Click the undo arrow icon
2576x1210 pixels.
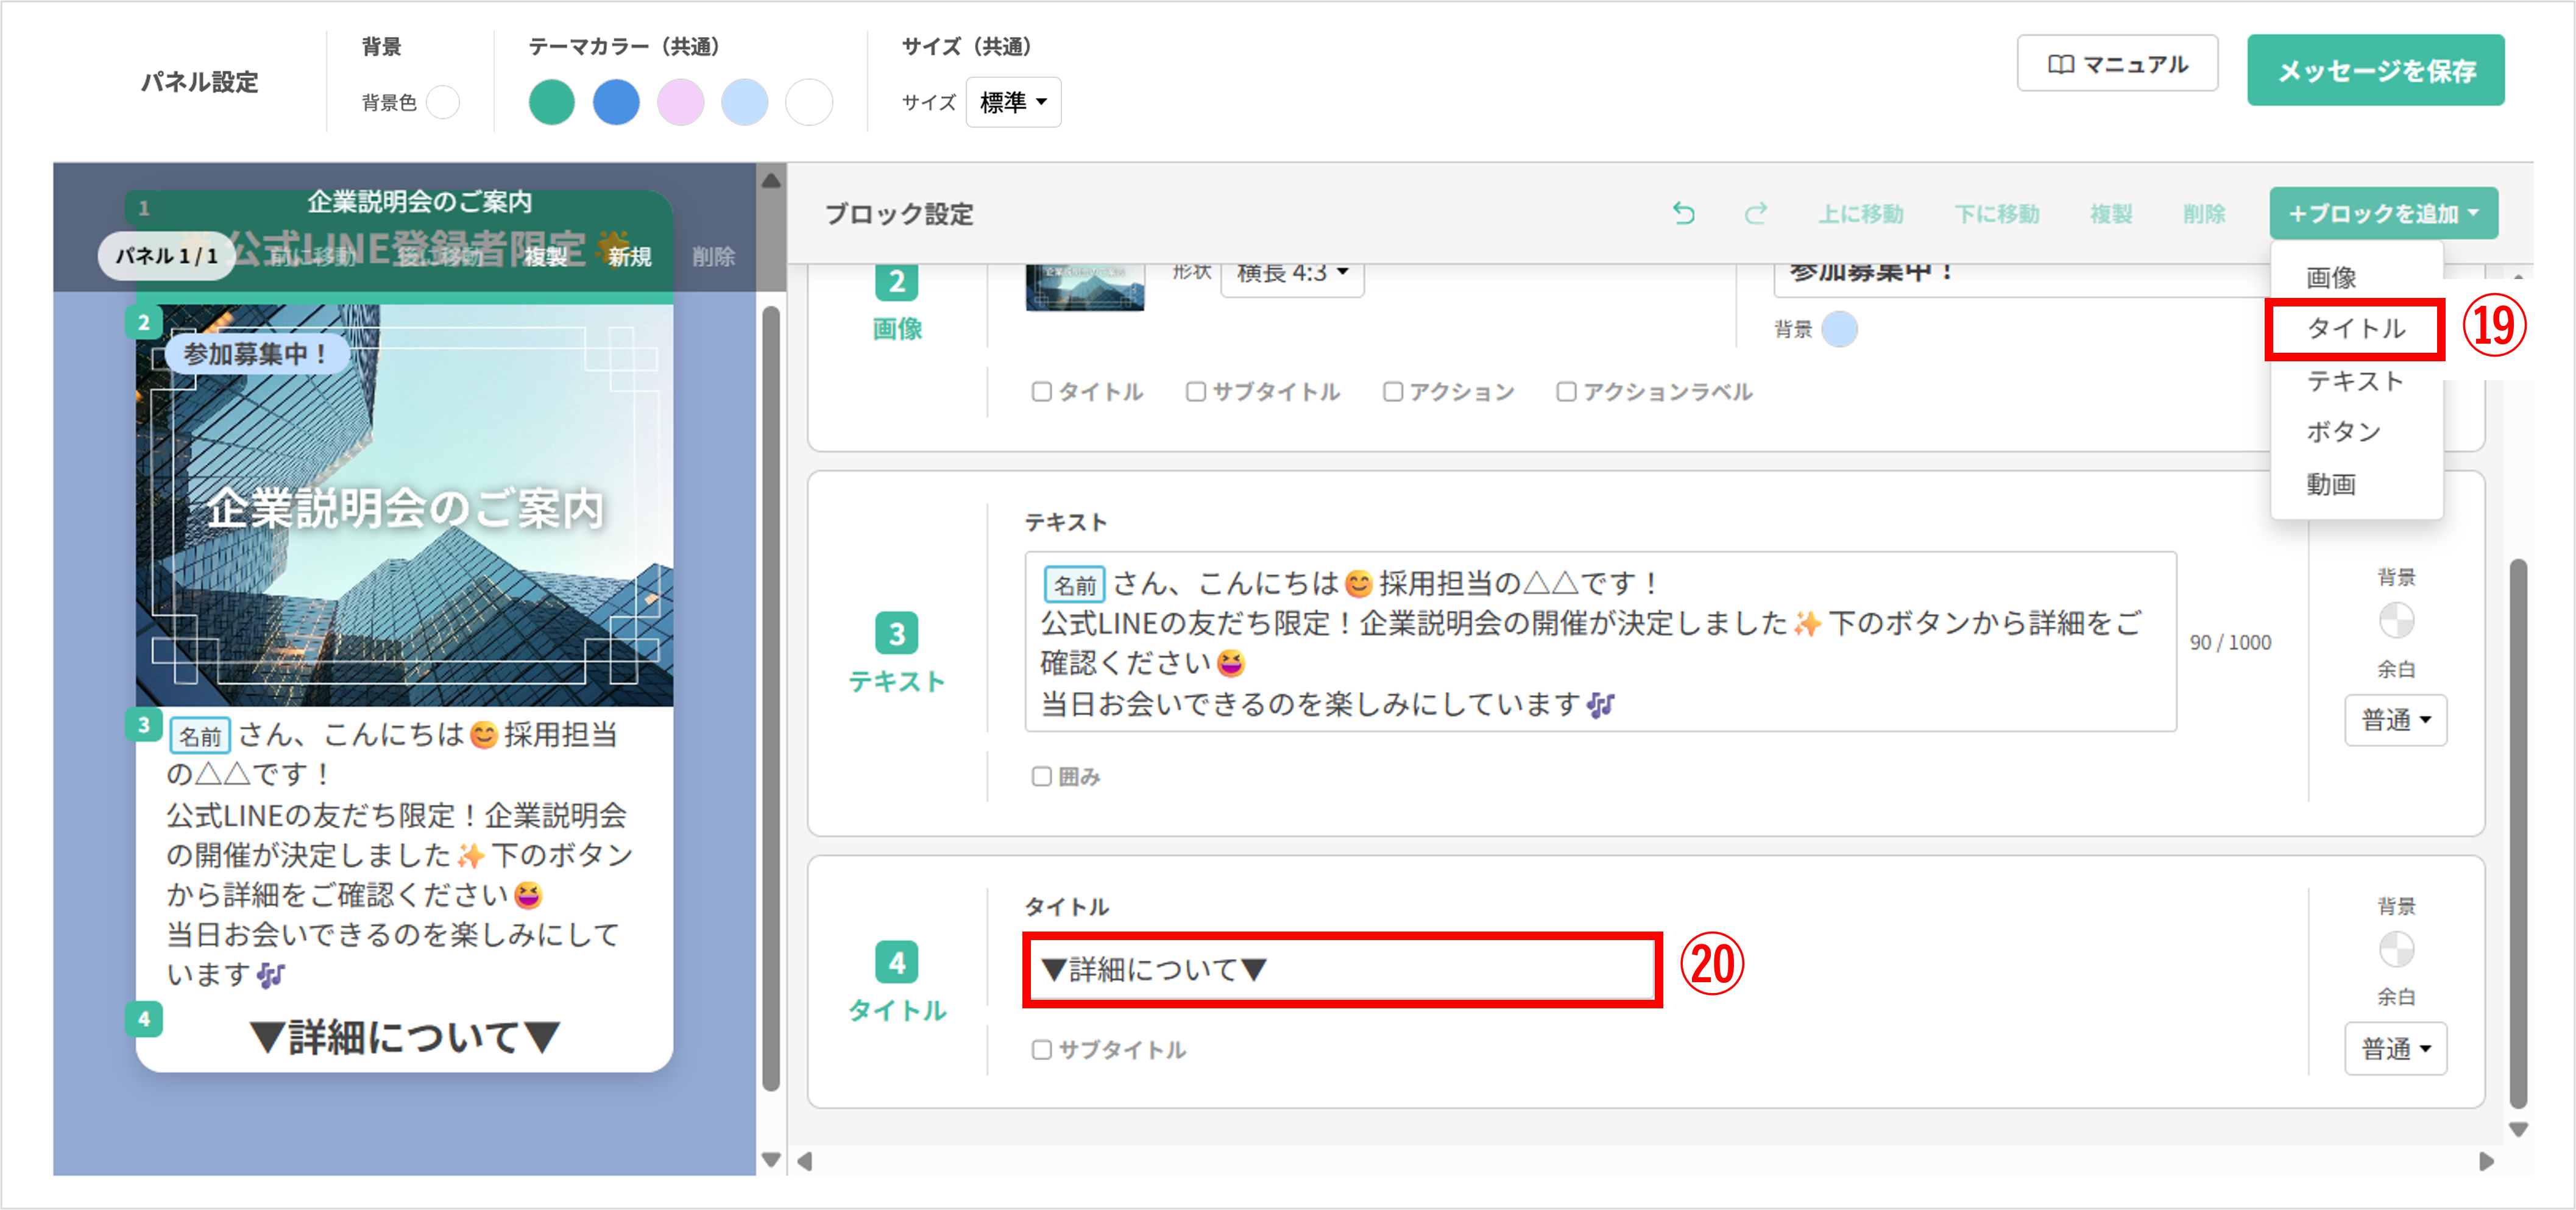tap(1684, 213)
